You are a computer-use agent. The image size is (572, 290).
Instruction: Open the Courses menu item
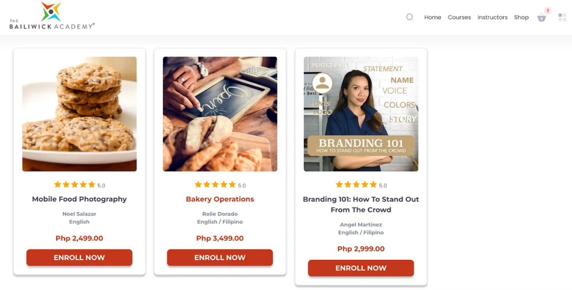point(459,17)
